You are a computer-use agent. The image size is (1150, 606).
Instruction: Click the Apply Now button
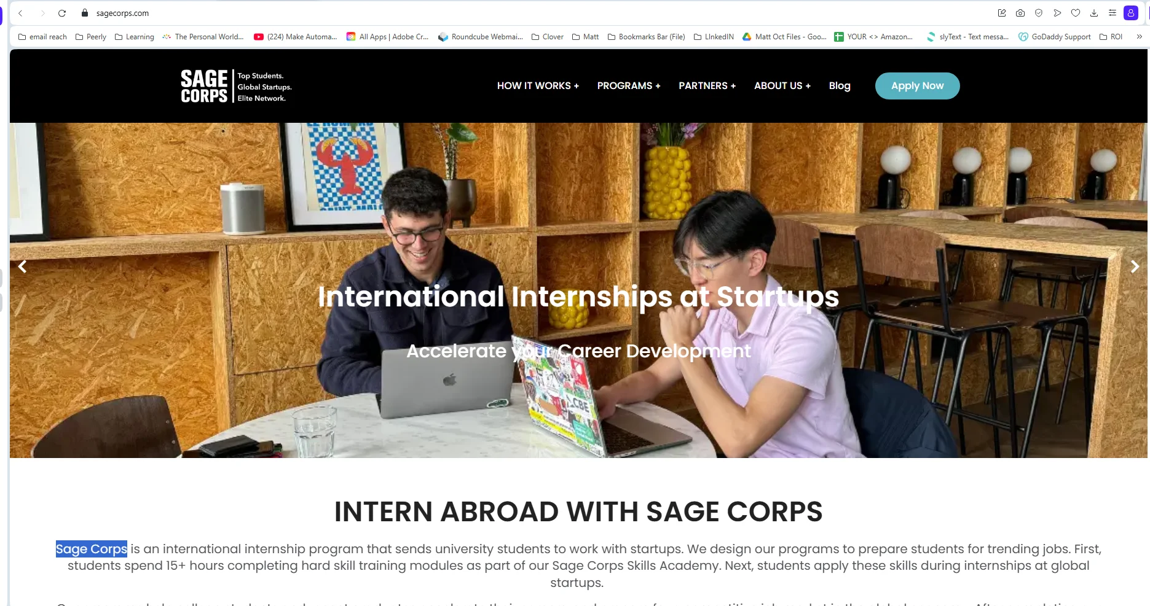pyautogui.click(x=917, y=86)
